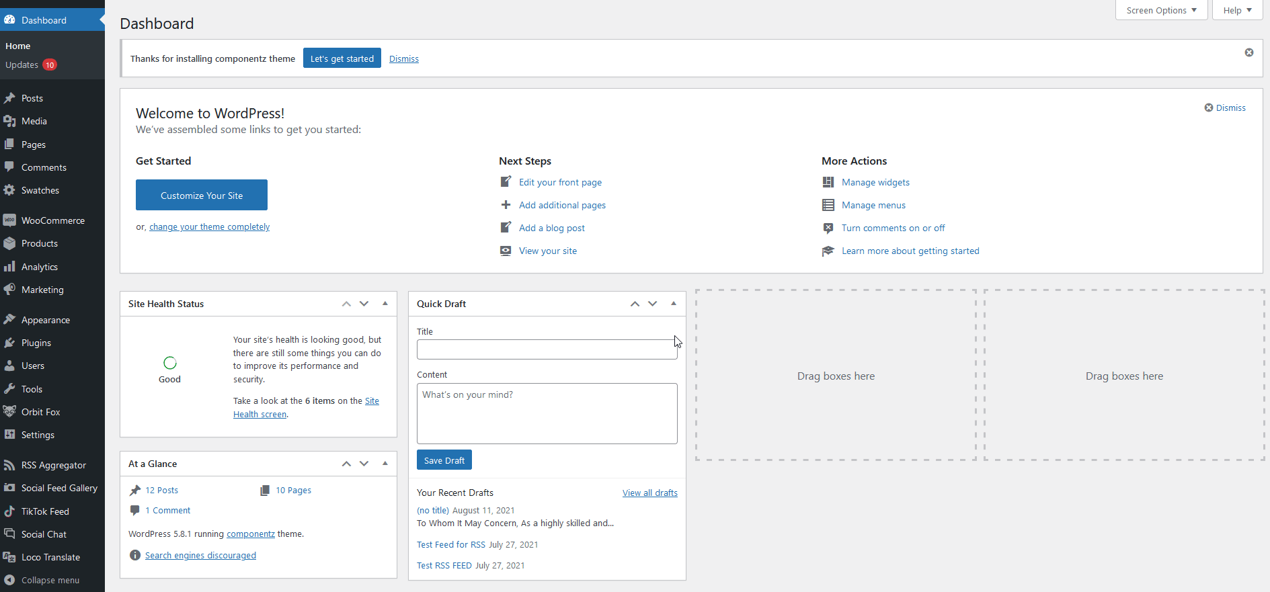The image size is (1270, 592).
Task: Open the 12 Posts link
Action: pyautogui.click(x=161, y=490)
